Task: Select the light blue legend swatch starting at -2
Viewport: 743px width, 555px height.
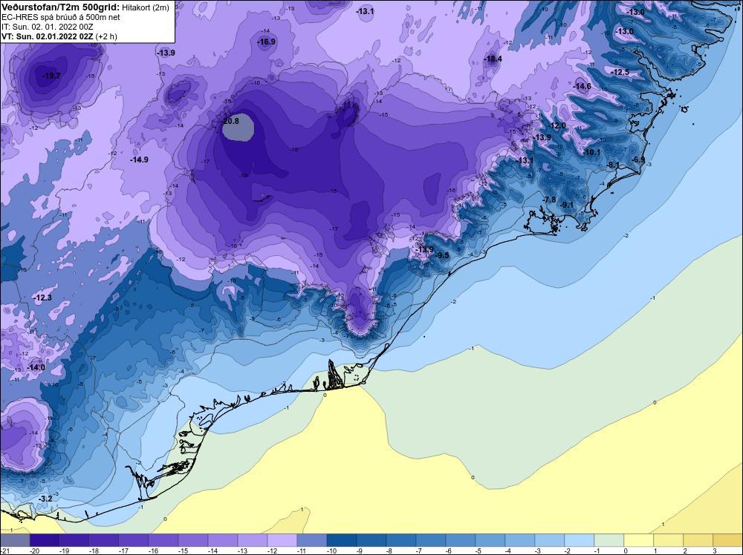Action: (x=580, y=540)
